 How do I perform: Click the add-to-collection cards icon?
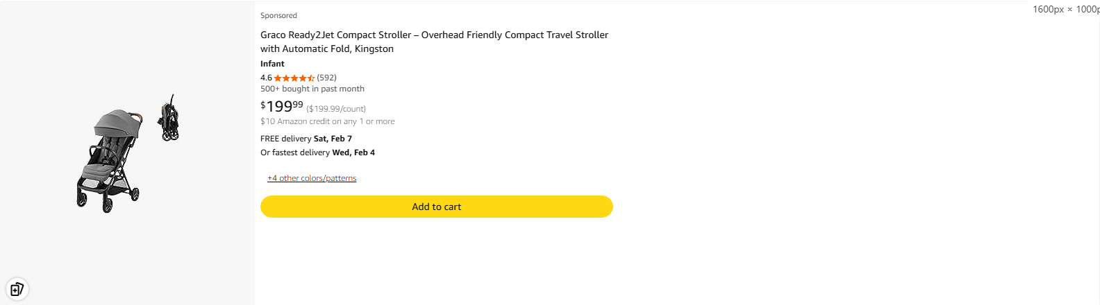(17, 288)
